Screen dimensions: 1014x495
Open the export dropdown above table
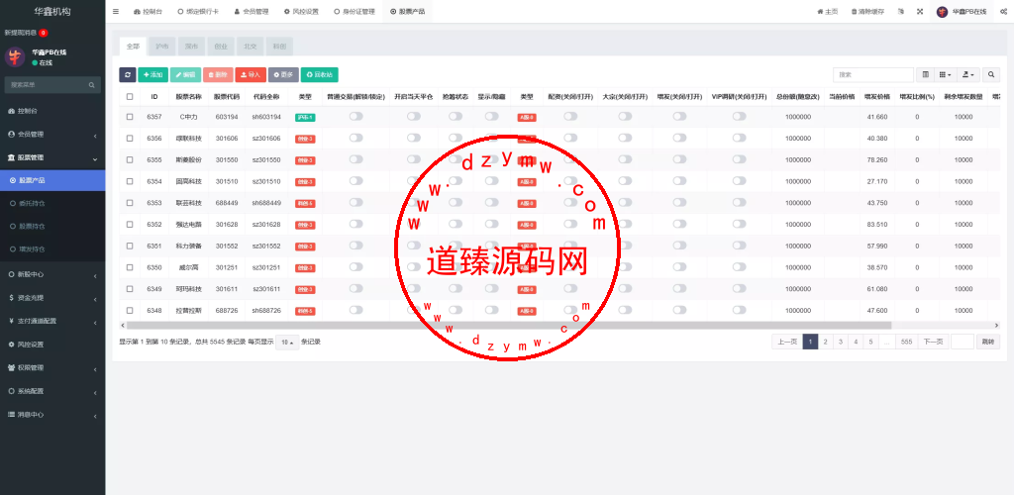click(968, 75)
